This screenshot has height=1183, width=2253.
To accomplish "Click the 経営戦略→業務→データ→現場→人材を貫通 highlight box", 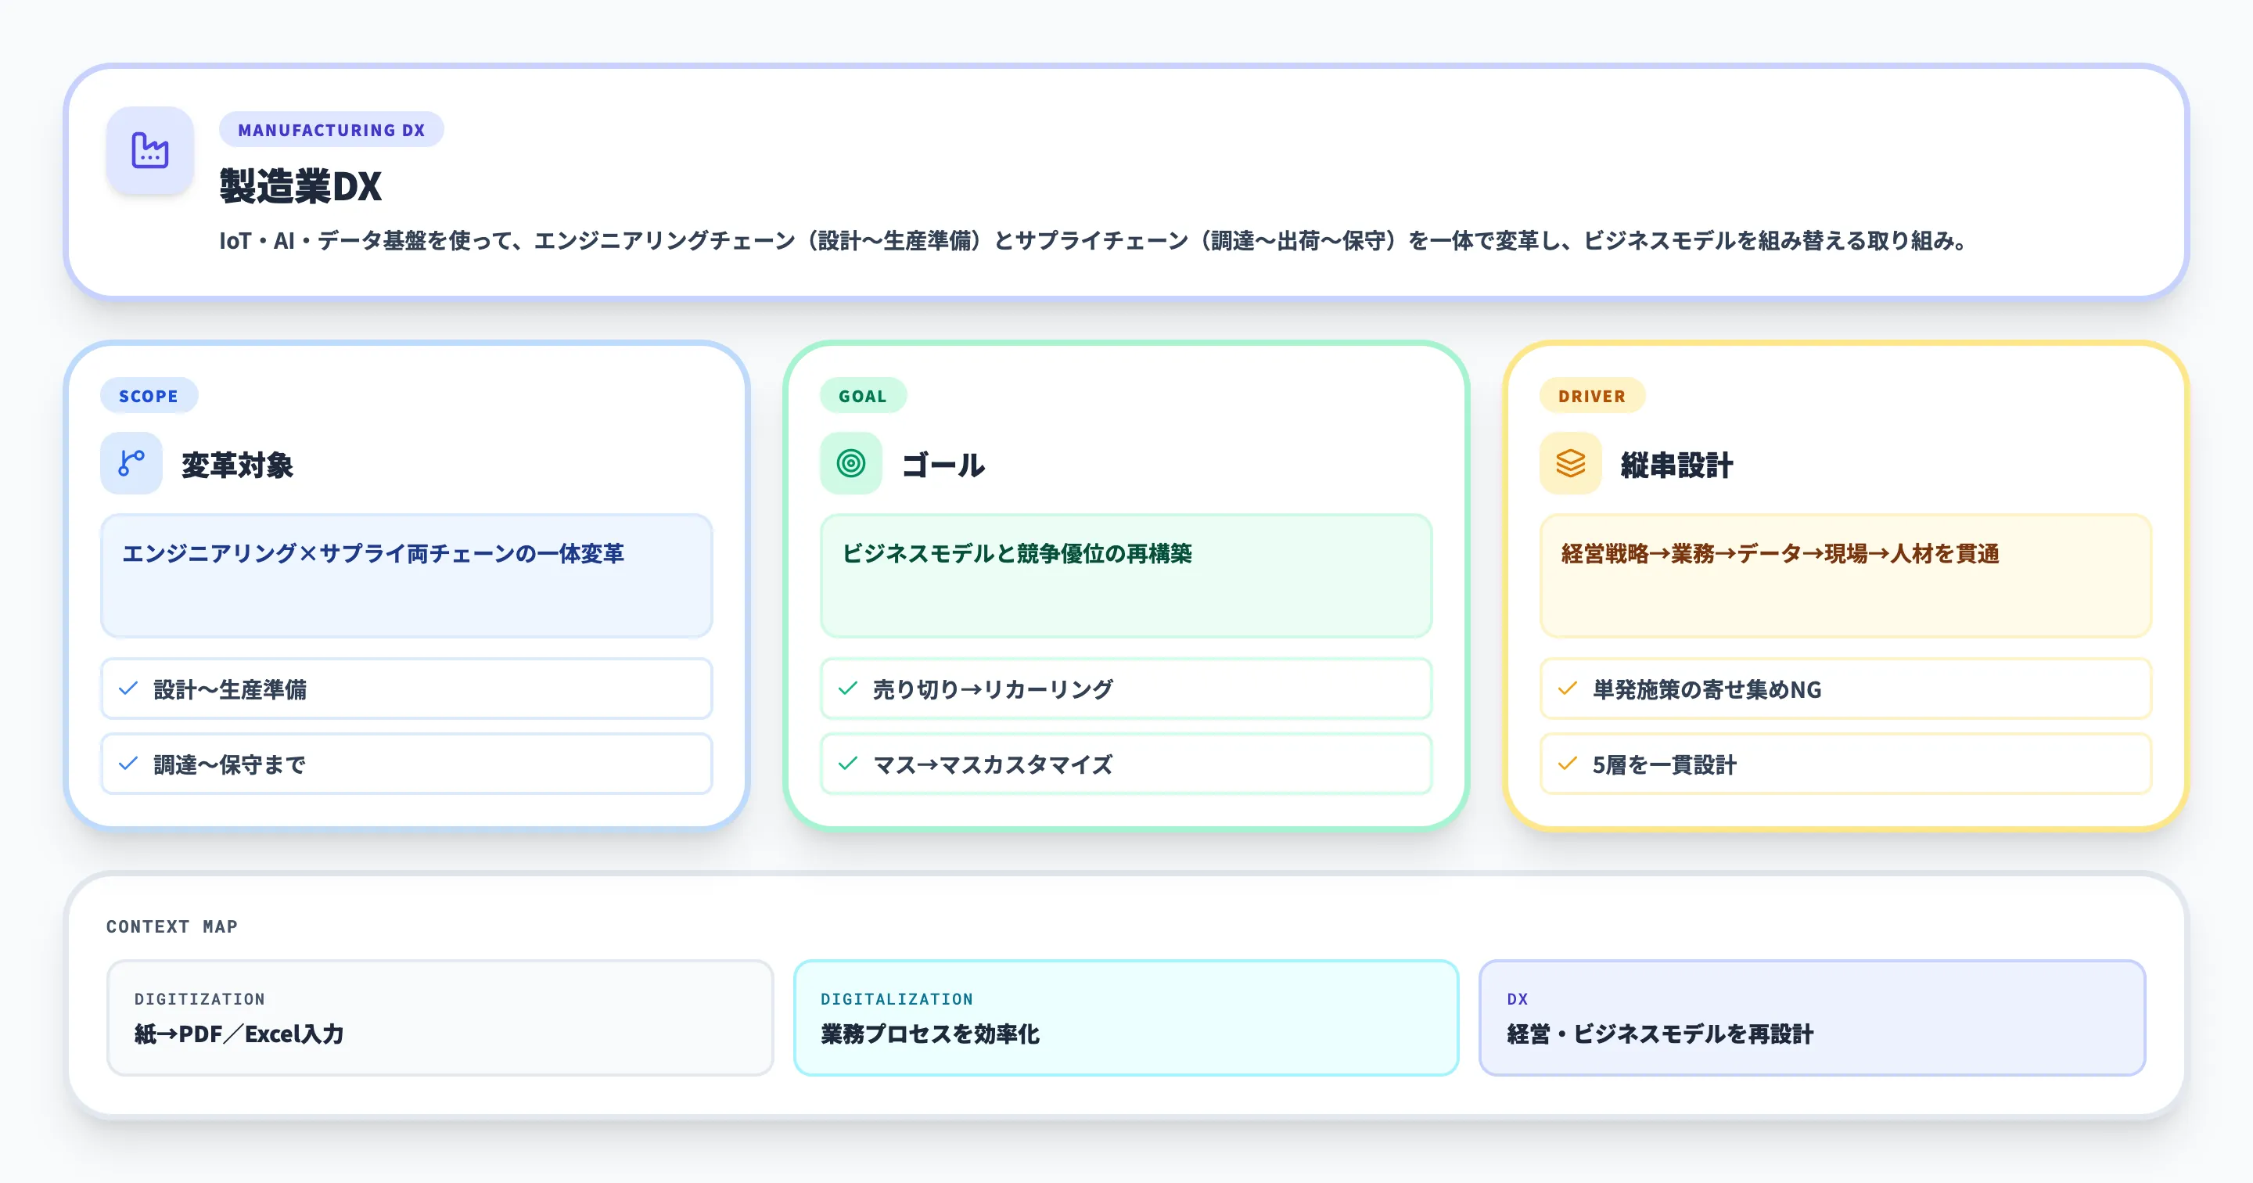I will pos(1844,576).
